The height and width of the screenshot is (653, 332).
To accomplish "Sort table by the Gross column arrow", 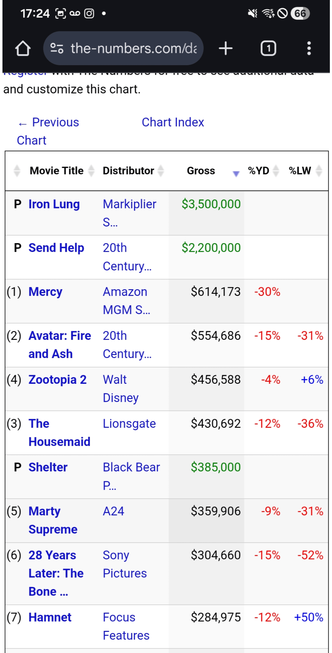I will pos(236,174).
